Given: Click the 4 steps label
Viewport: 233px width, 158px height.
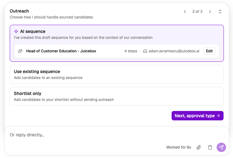Looking at the screenshot, I should pos(131,51).
